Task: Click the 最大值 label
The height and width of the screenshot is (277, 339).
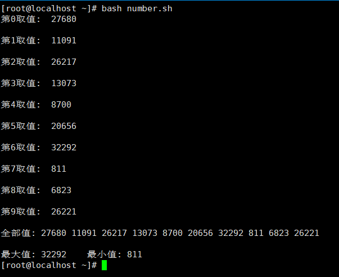Action: pos(18,254)
